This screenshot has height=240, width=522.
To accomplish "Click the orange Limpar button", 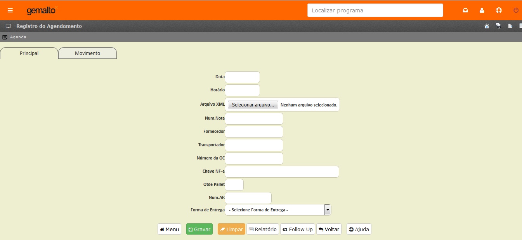I will point(231,229).
